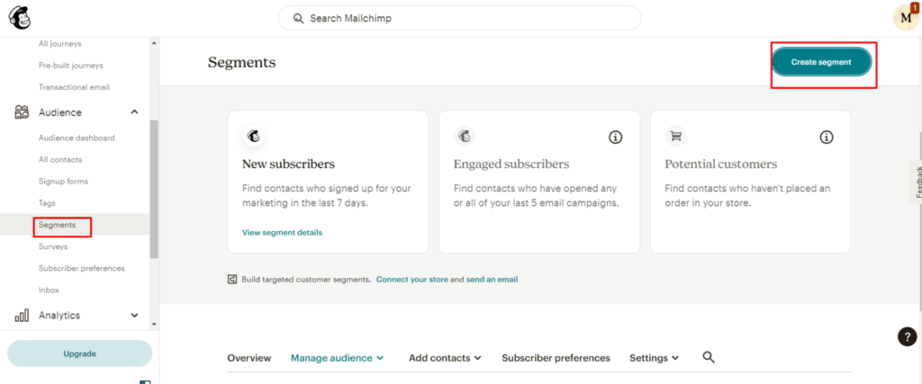Viewport: 922px width, 384px height.
Task: Click the help question mark icon
Action: (x=907, y=336)
